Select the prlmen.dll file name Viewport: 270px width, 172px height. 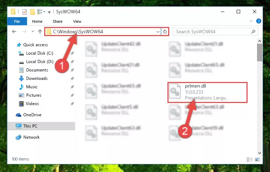click(x=196, y=86)
